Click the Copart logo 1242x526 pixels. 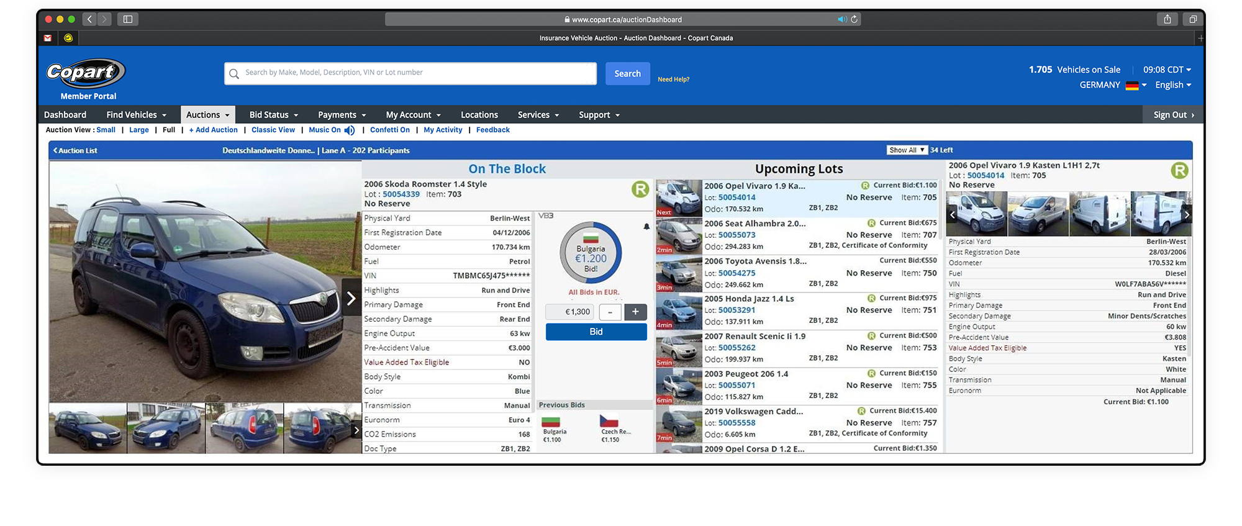point(86,73)
